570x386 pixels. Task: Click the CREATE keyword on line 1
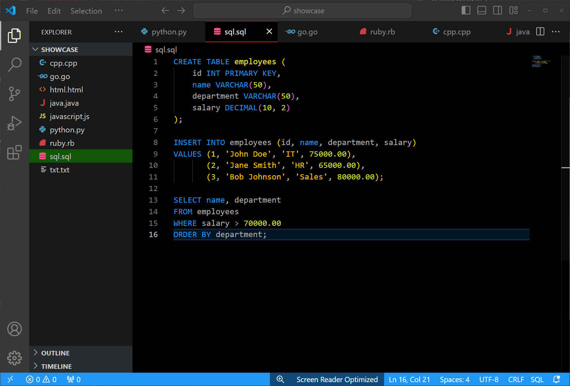pos(187,61)
